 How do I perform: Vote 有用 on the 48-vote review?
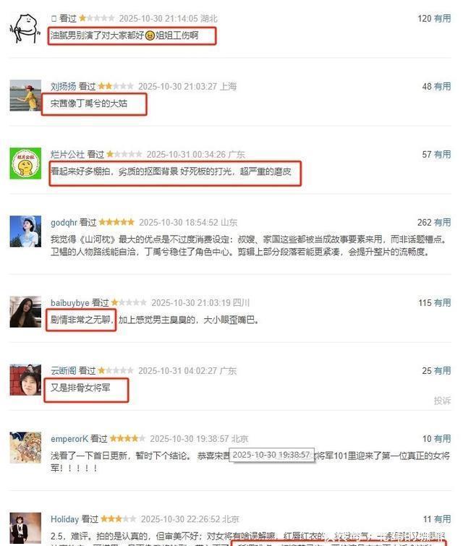point(443,86)
